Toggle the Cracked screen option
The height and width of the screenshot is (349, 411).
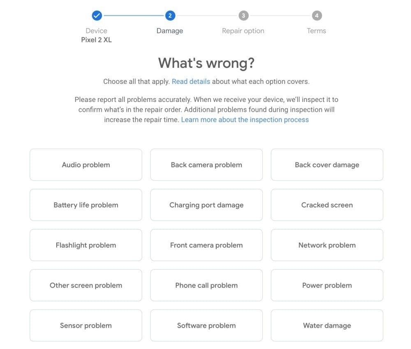tap(327, 205)
